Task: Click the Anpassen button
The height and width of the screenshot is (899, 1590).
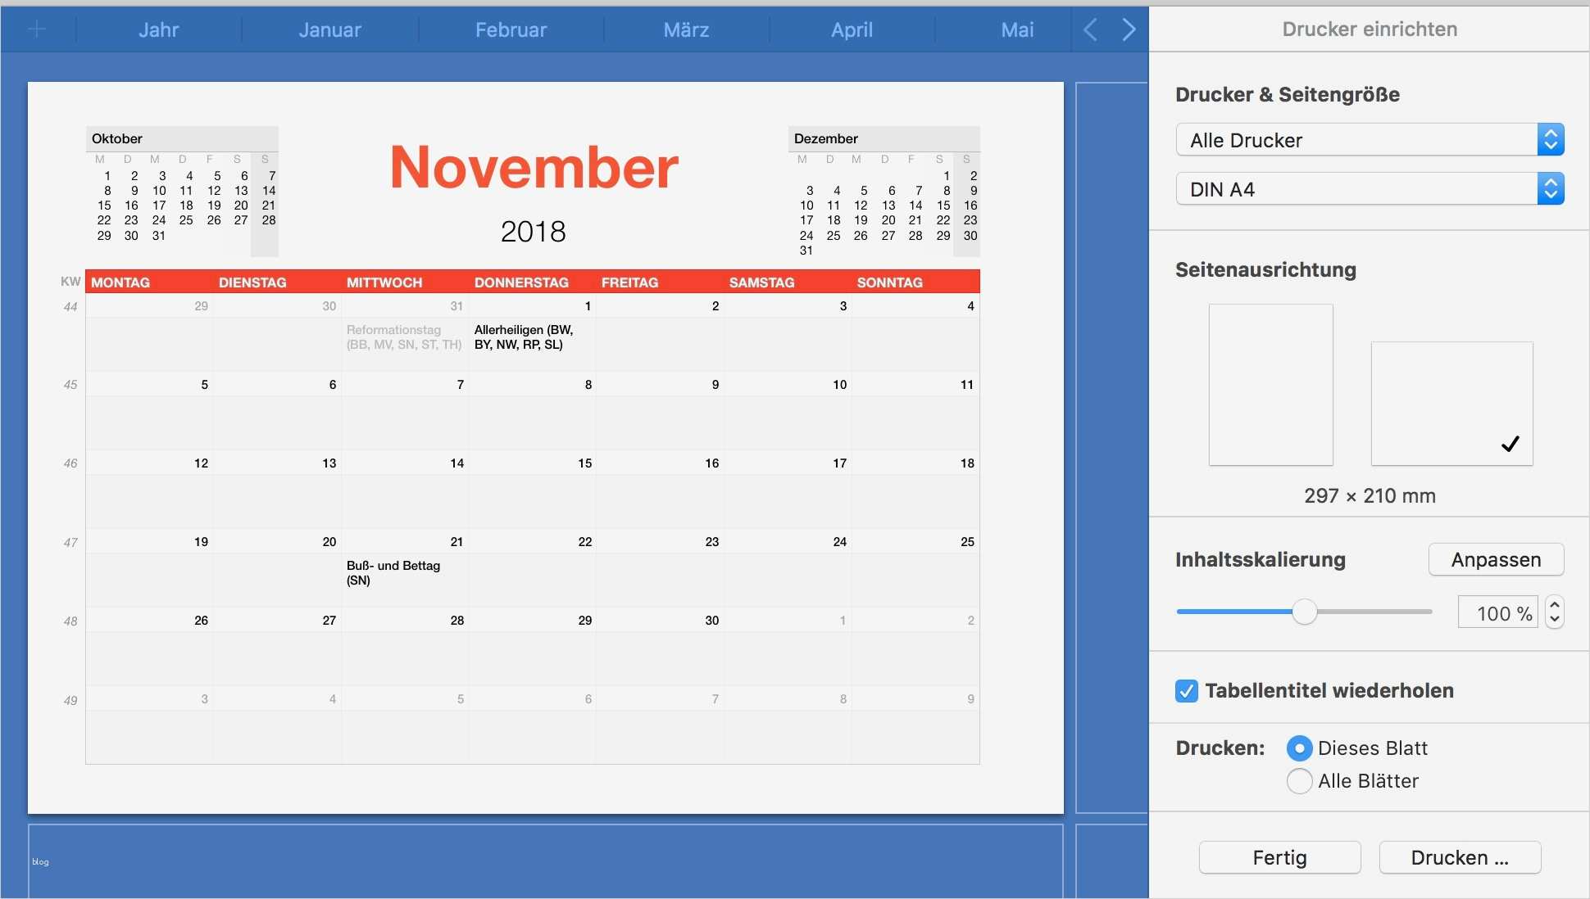Action: 1495,559
